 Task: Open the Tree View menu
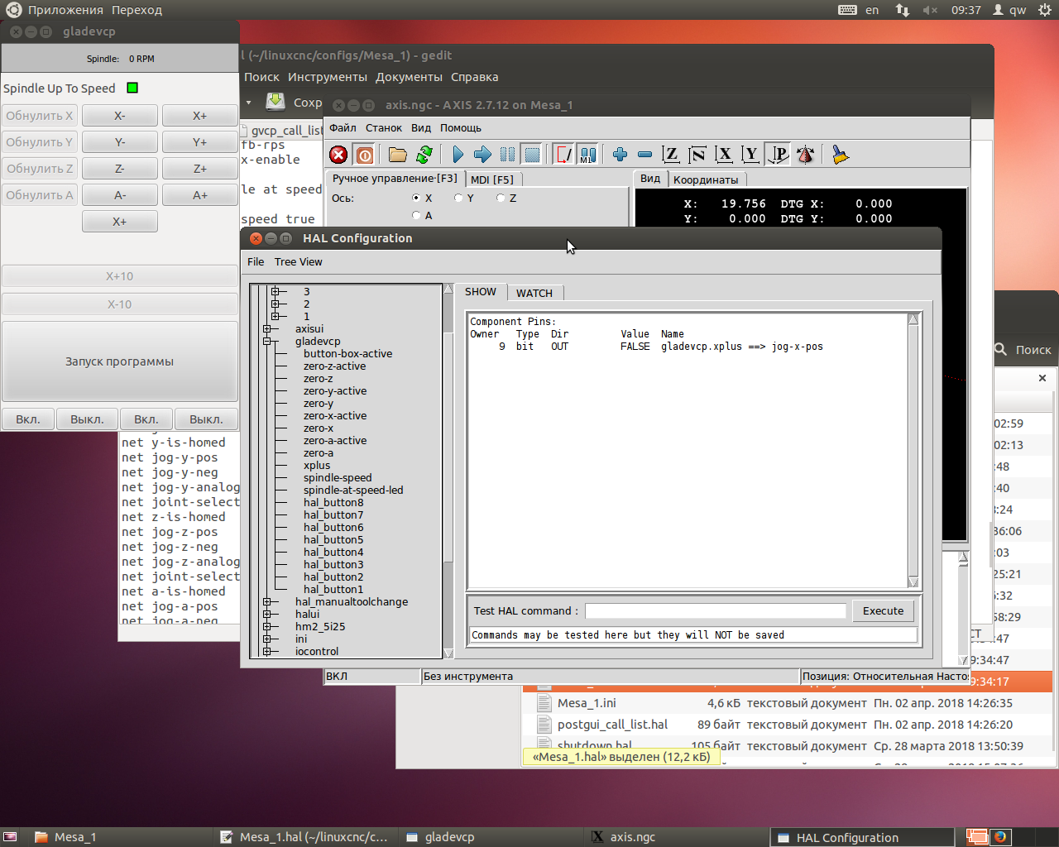point(298,262)
